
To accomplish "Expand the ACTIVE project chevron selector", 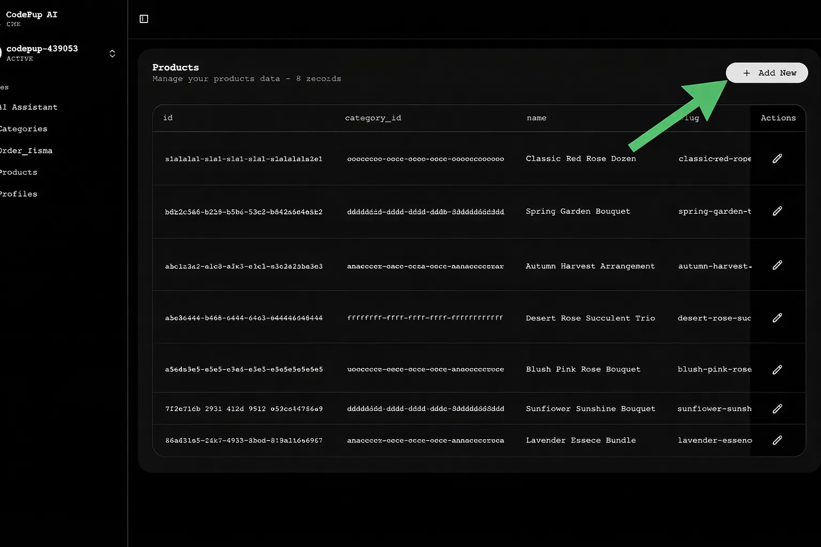I will click(112, 53).
